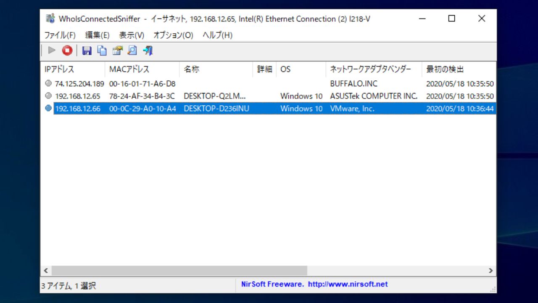538x303 pixels.
Task: Close the WhoIsConnectedSniffer window
Action: pos(482,19)
